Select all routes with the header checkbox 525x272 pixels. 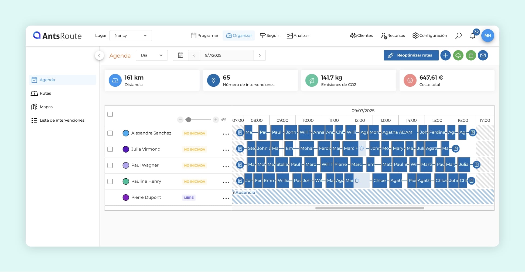click(x=110, y=114)
